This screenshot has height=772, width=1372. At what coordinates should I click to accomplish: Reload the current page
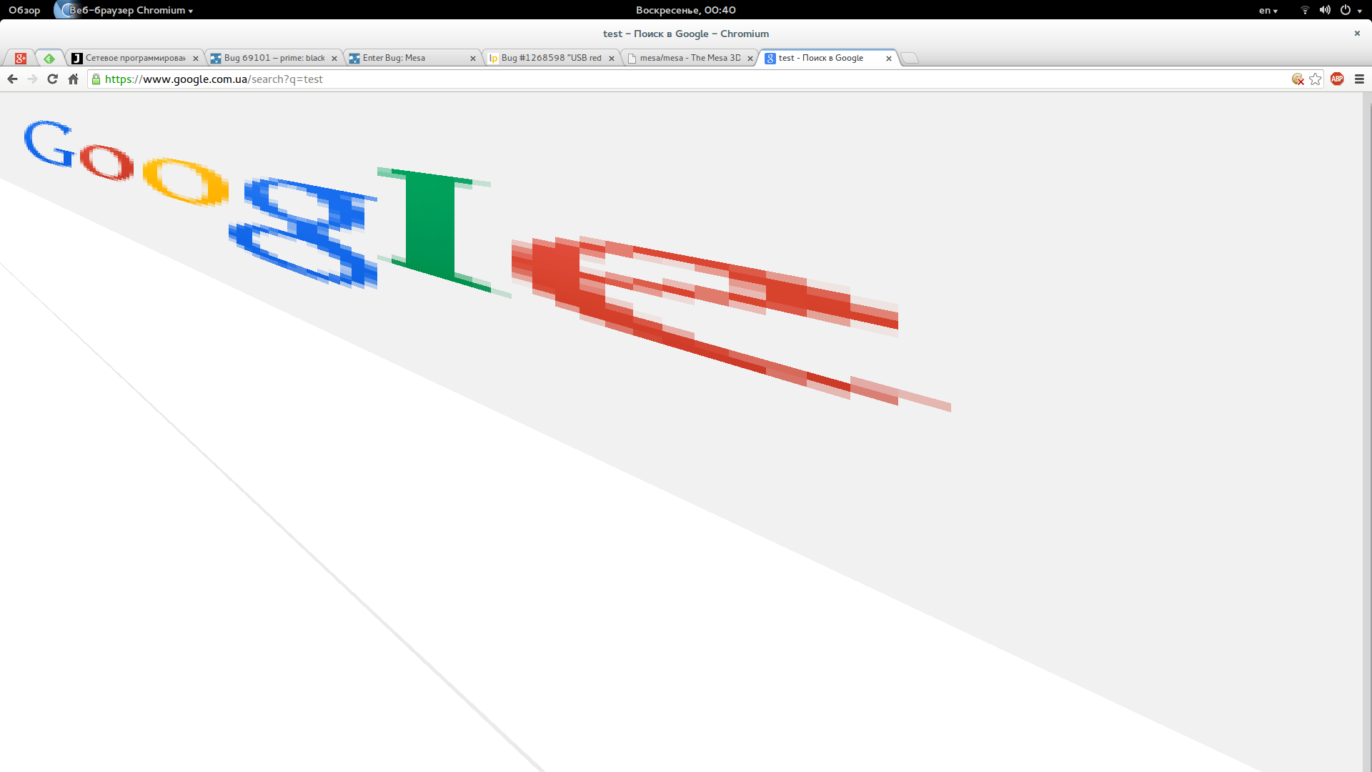point(52,79)
